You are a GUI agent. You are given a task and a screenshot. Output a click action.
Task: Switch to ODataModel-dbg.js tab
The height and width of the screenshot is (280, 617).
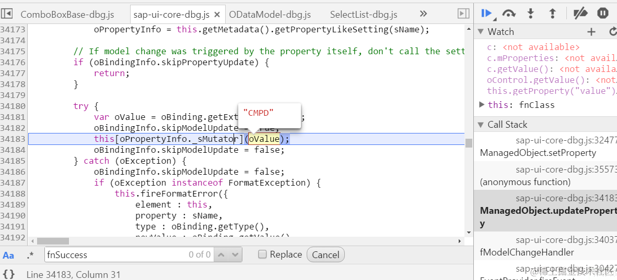pos(270,15)
